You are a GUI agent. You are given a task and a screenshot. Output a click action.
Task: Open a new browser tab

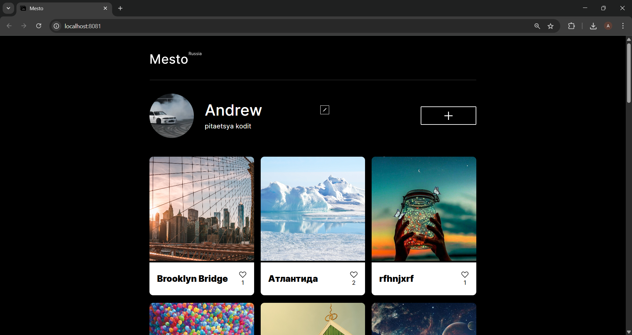pyautogui.click(x=120, y=8)
